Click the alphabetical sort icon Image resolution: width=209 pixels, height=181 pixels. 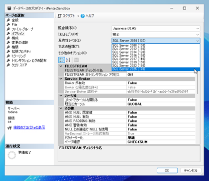(x=68, y=60)
